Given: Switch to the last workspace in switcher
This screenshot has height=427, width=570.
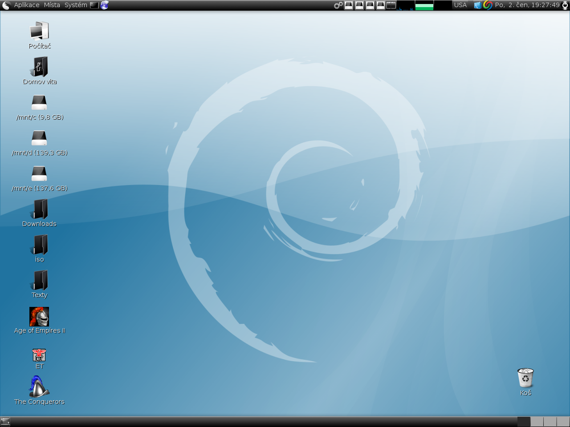Looking at the screenshot, I should (x=563, y=422).
